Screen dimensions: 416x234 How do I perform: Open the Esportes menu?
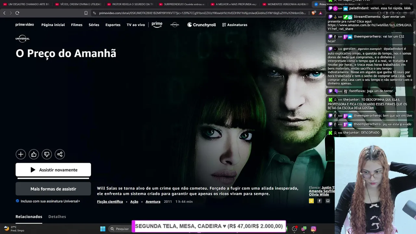pyautogui.click(x=113, y=25)
